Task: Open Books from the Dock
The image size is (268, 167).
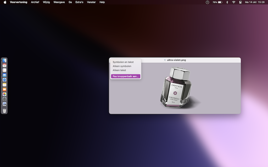Action: pos(4,90)
